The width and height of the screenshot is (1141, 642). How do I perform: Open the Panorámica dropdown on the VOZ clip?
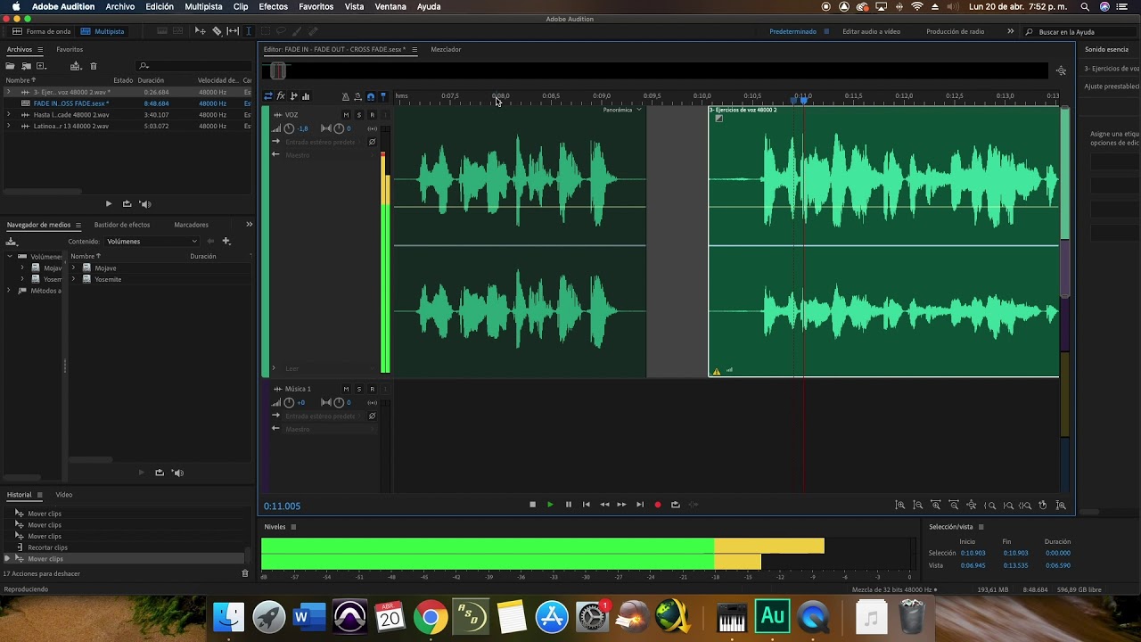tap(622, 110)
